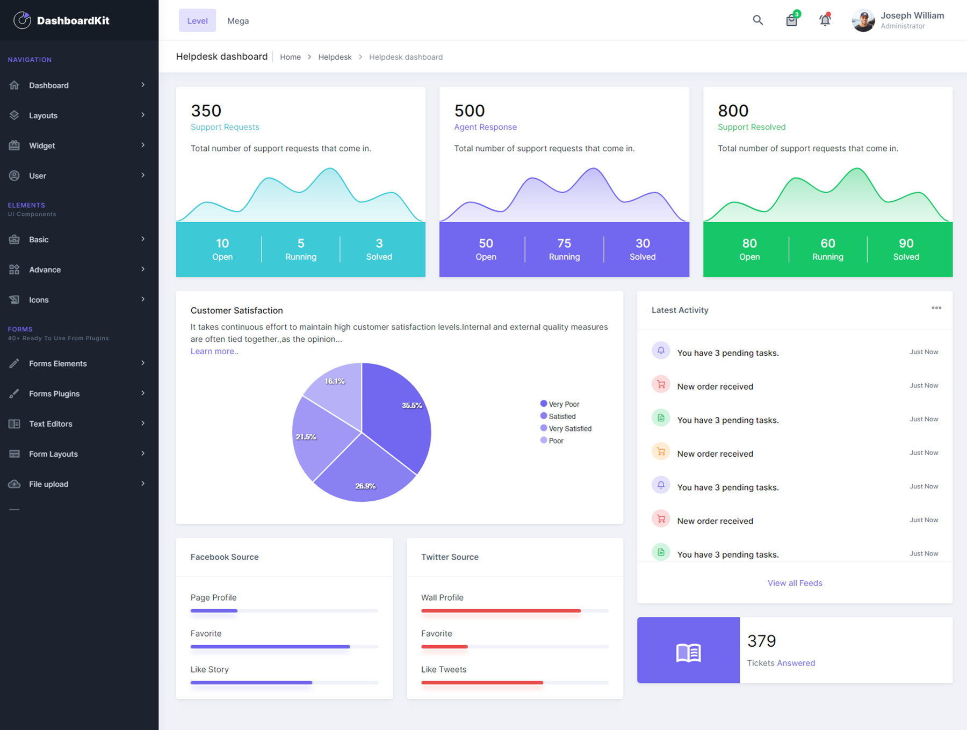The image size is (967, 730).
Task: Open the notification bell icon
Action: click(x=825, y=20)
